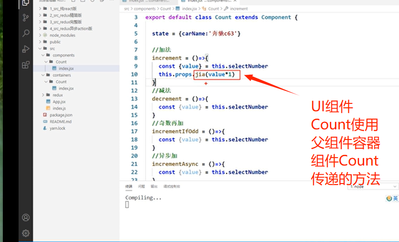Click carName in the state line
This screenshot has width=399, height=242.
tap(193, 33)
